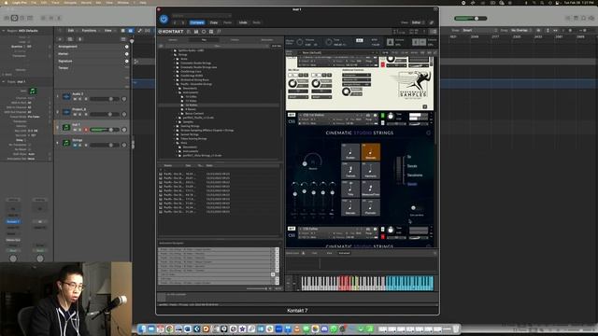This screenshot has width=598, height=336.
Task: Select the highlighted violins instruments folder
Action: click(191, 105)
